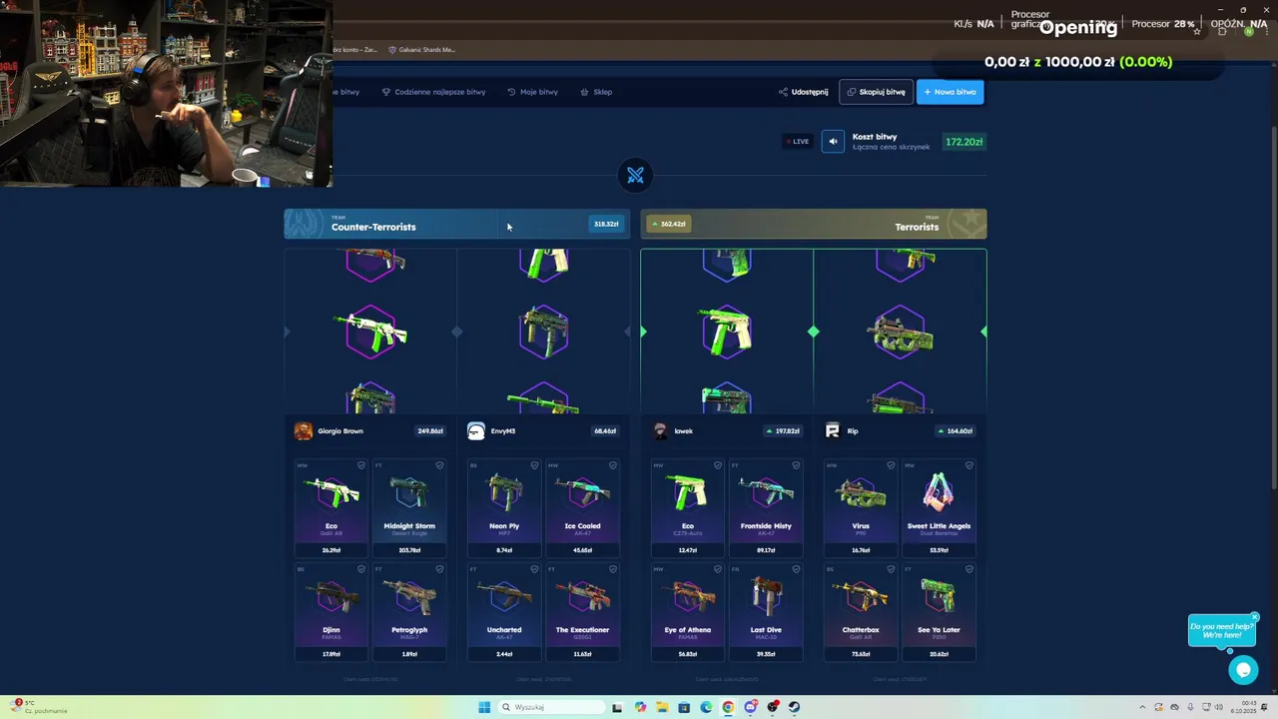Open the Eco CZ75-Auto skin card
Screen dimensions: 1278x719
pos(688,507)
